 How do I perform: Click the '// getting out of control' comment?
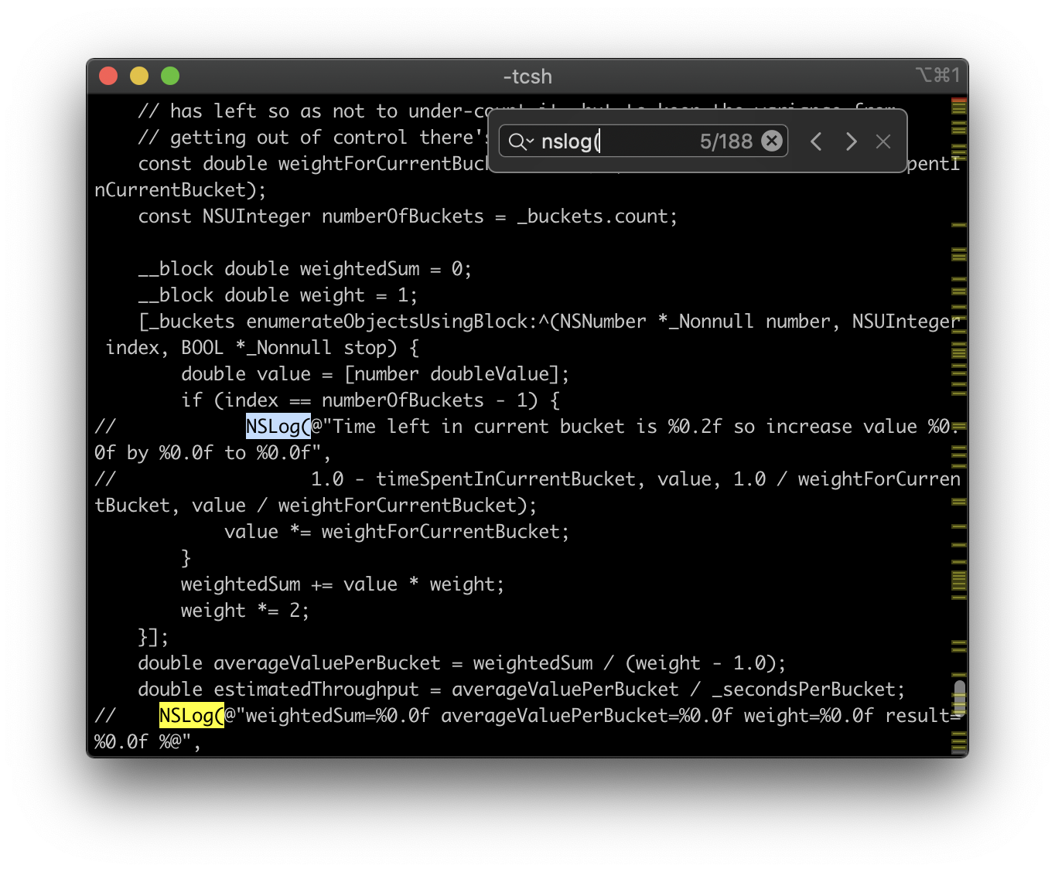pyautogui.click(x=312, y=138)
